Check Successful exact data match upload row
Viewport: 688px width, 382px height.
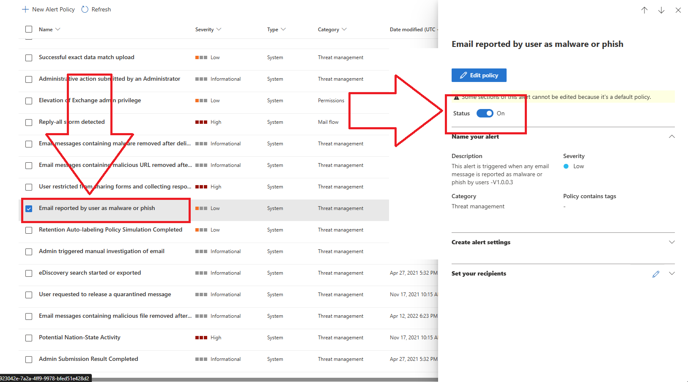pyautogui.click(x=29, y=58)
